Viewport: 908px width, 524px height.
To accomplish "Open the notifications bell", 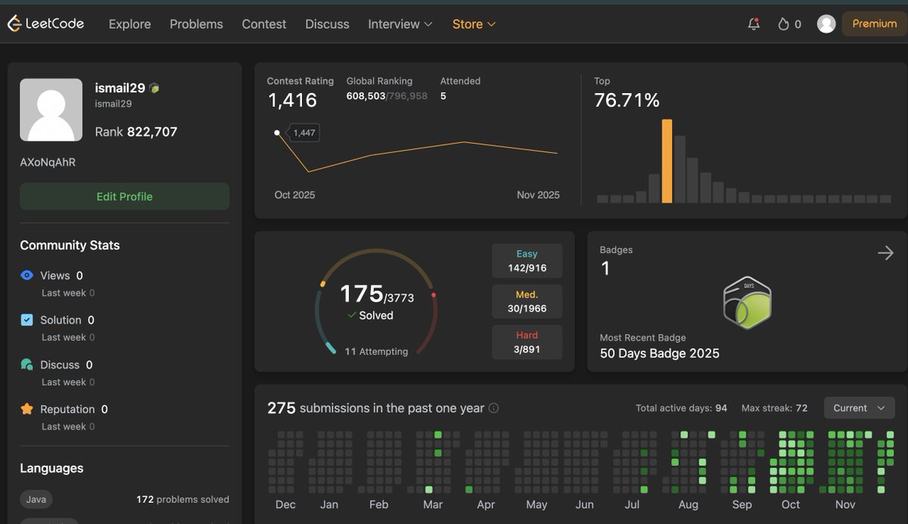I will click(x=754, y=24).
